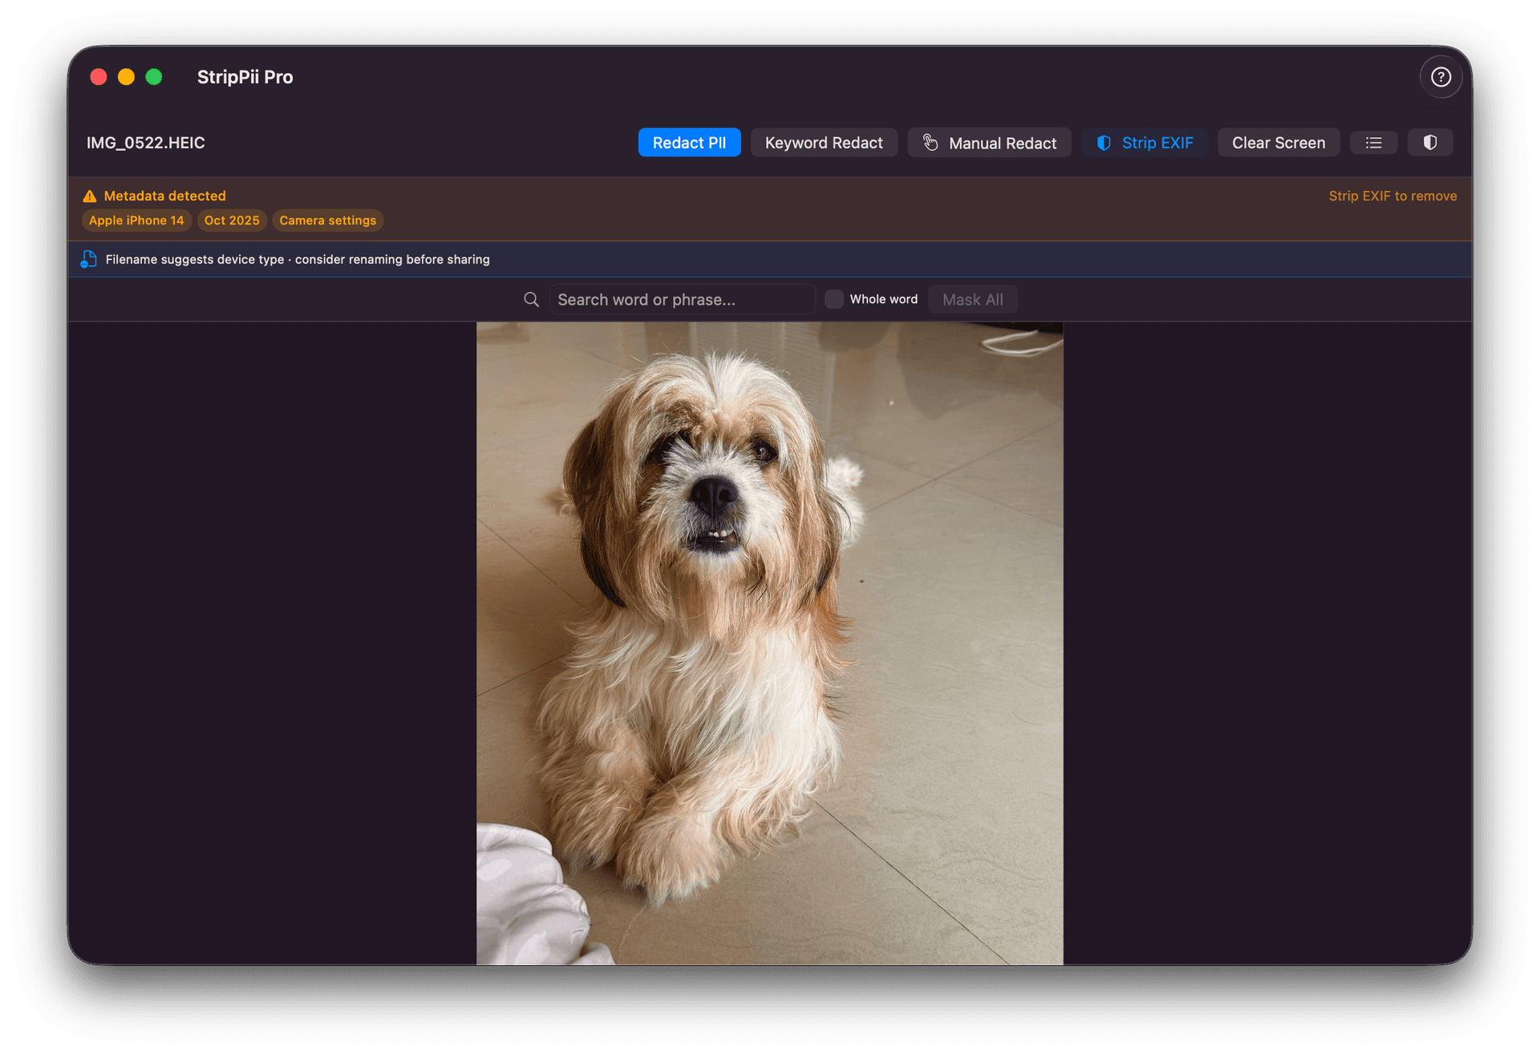
Task: Click the Strip EXIF to remove link
Action: click(x=1392, y=196)
